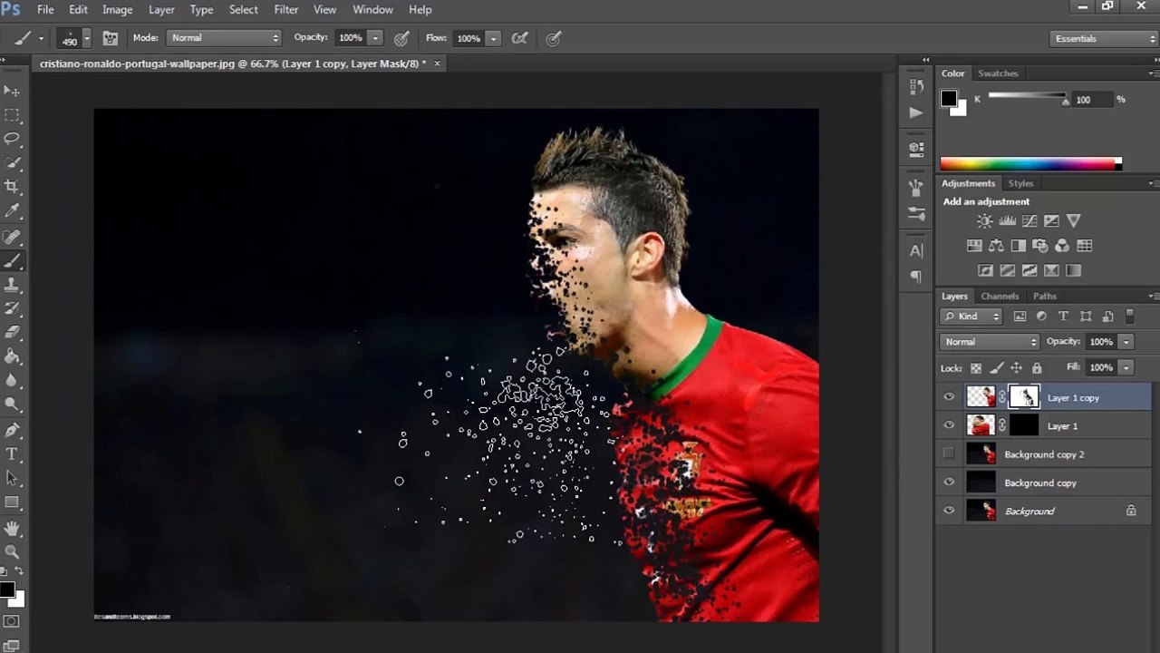Open the layer Opacity dropdown arrow
This screenshot has width=1160, height=653.
pos(1126,342)
